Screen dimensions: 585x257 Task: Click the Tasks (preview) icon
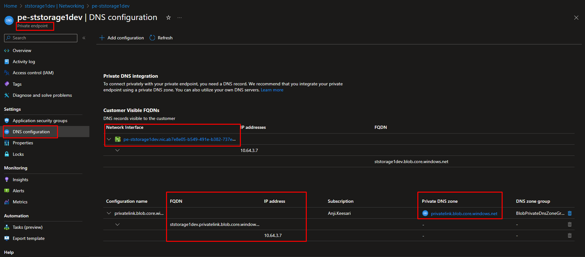click(x=7, y=227)
